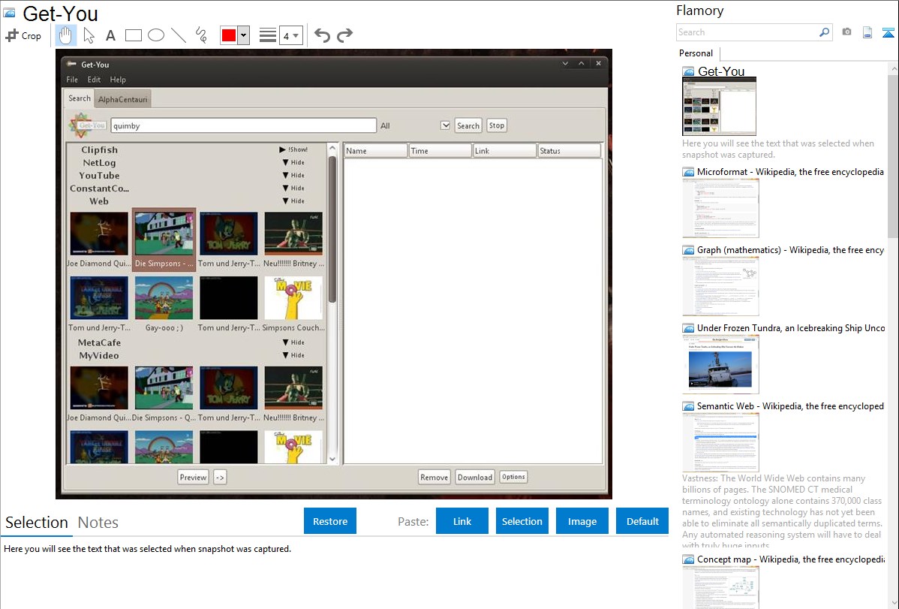899x609 pixels.
Task: Click the blue collapse panel icon
Action: (x=888, y=32)
